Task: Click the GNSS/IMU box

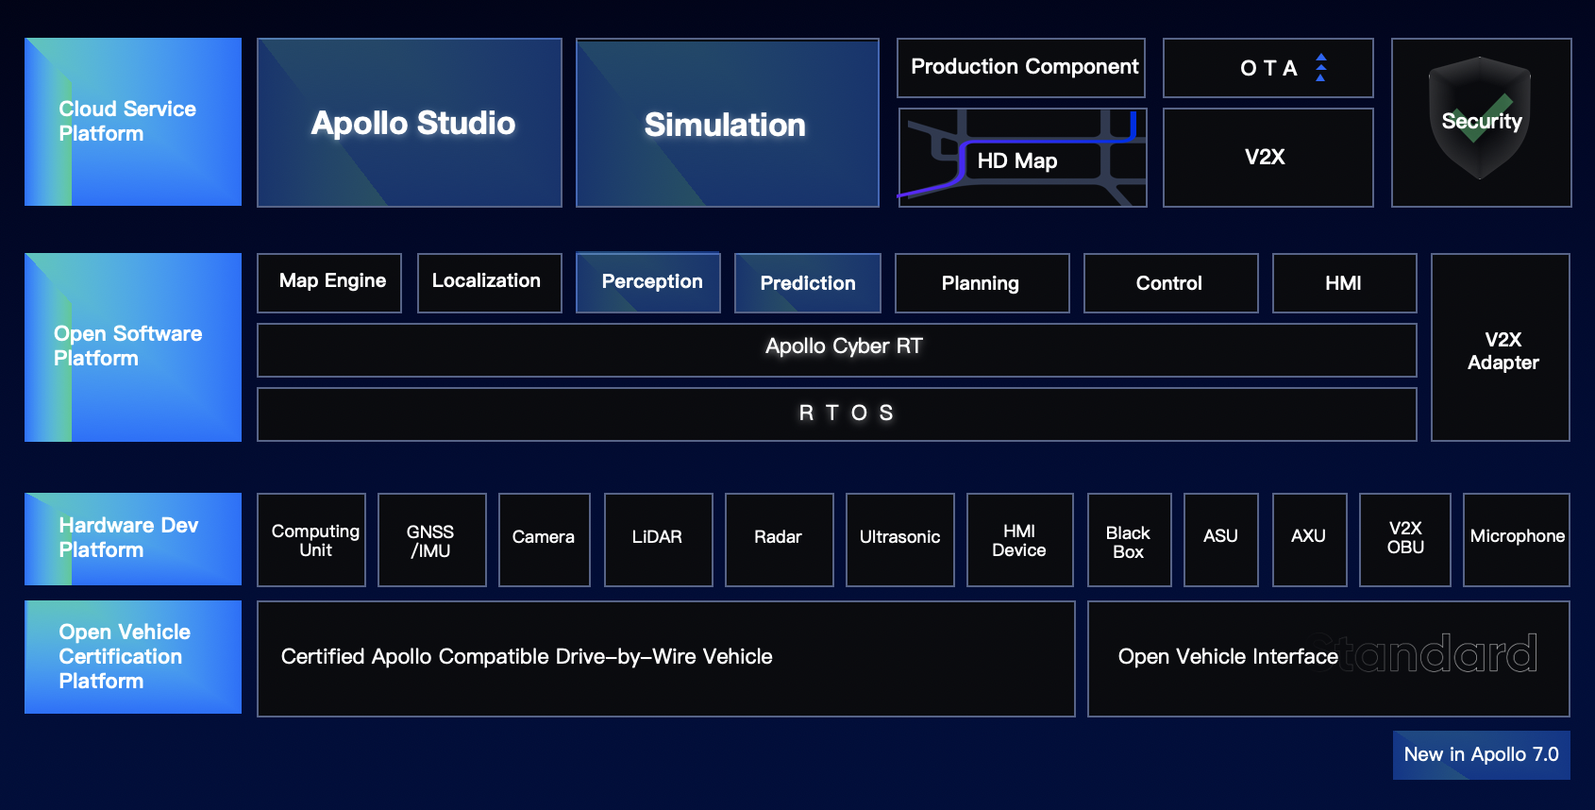Action: (x=432, y=540)
